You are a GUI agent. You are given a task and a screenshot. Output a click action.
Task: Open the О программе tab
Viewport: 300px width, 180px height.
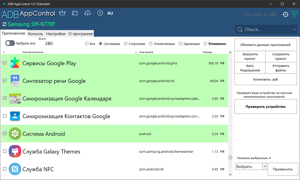point(80,34)
